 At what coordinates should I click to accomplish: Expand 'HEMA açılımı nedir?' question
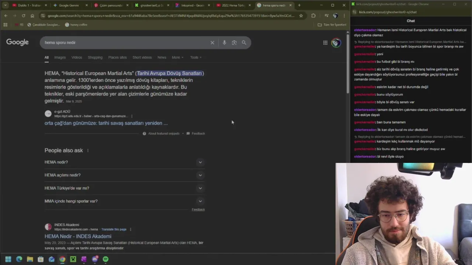click(125, 175)
